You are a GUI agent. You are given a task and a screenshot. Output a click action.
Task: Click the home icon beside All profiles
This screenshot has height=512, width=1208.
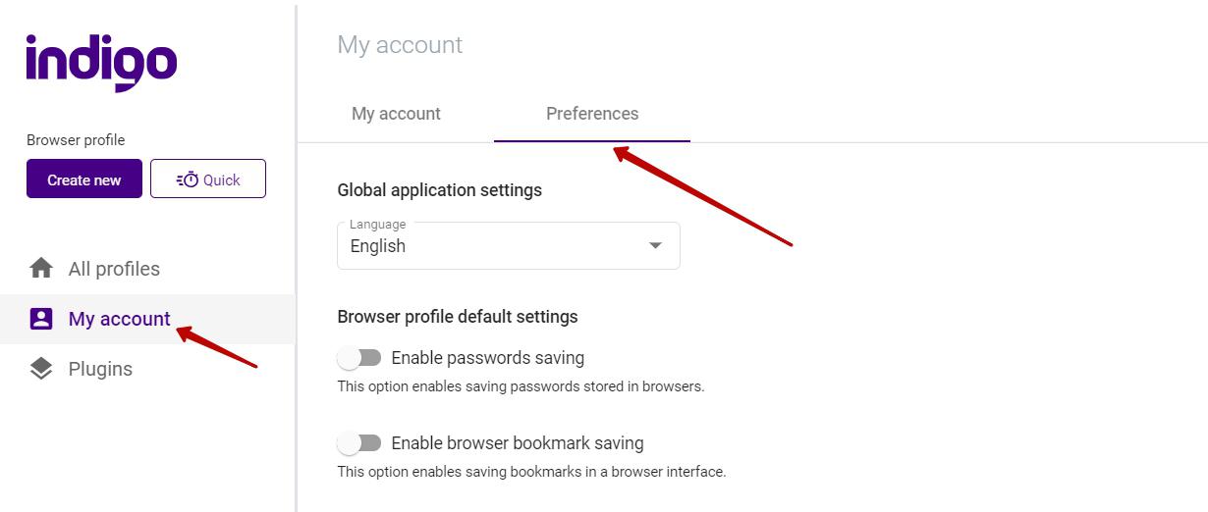tap(41, 269)
